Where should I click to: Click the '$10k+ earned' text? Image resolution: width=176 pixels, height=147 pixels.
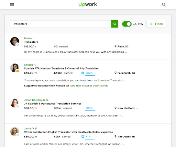pos(63,108)
